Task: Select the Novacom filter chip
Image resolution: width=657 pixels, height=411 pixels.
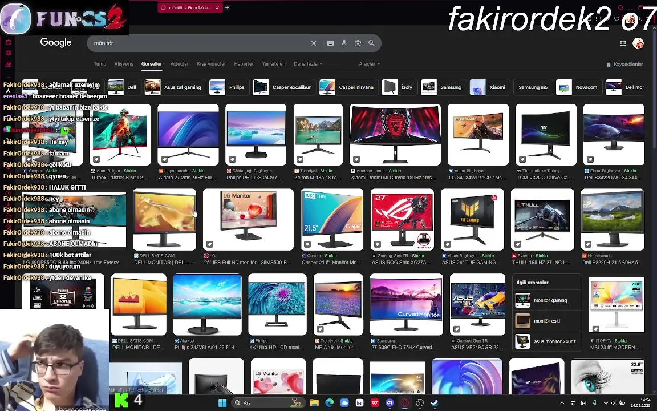Action: click(578, 87)
